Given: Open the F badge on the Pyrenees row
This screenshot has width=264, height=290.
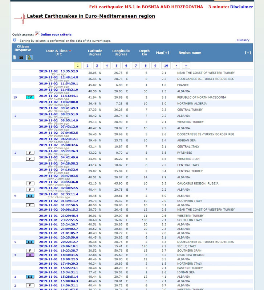Looking at the screenshot, I should [30, 153].
